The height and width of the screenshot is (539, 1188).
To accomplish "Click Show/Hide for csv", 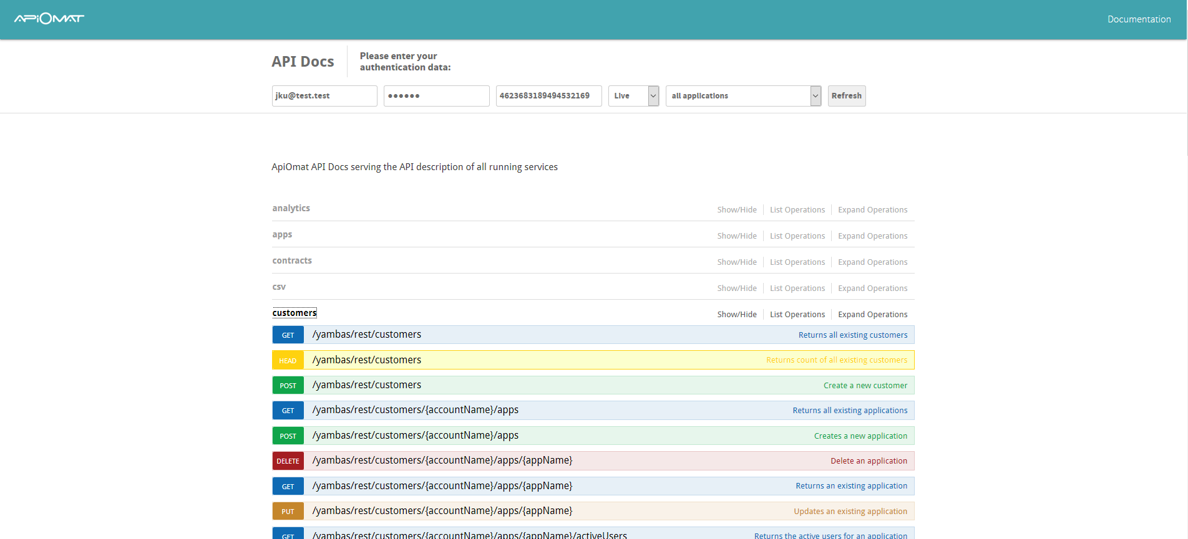I will pos(737,289).
